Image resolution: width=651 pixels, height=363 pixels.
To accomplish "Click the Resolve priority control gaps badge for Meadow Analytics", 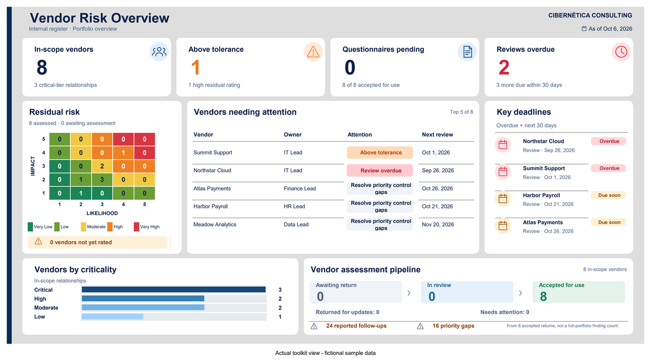I will coord(380,225).
